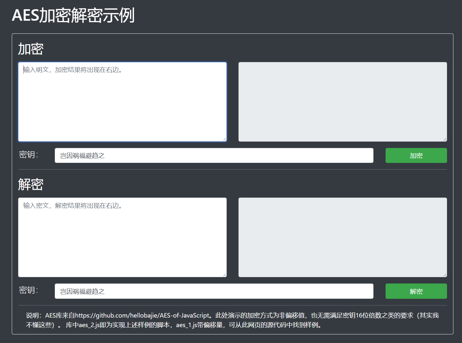Click the key field in the decryption section
The width and height of the screenshot is (462, 343).
(x=214, y=291)
